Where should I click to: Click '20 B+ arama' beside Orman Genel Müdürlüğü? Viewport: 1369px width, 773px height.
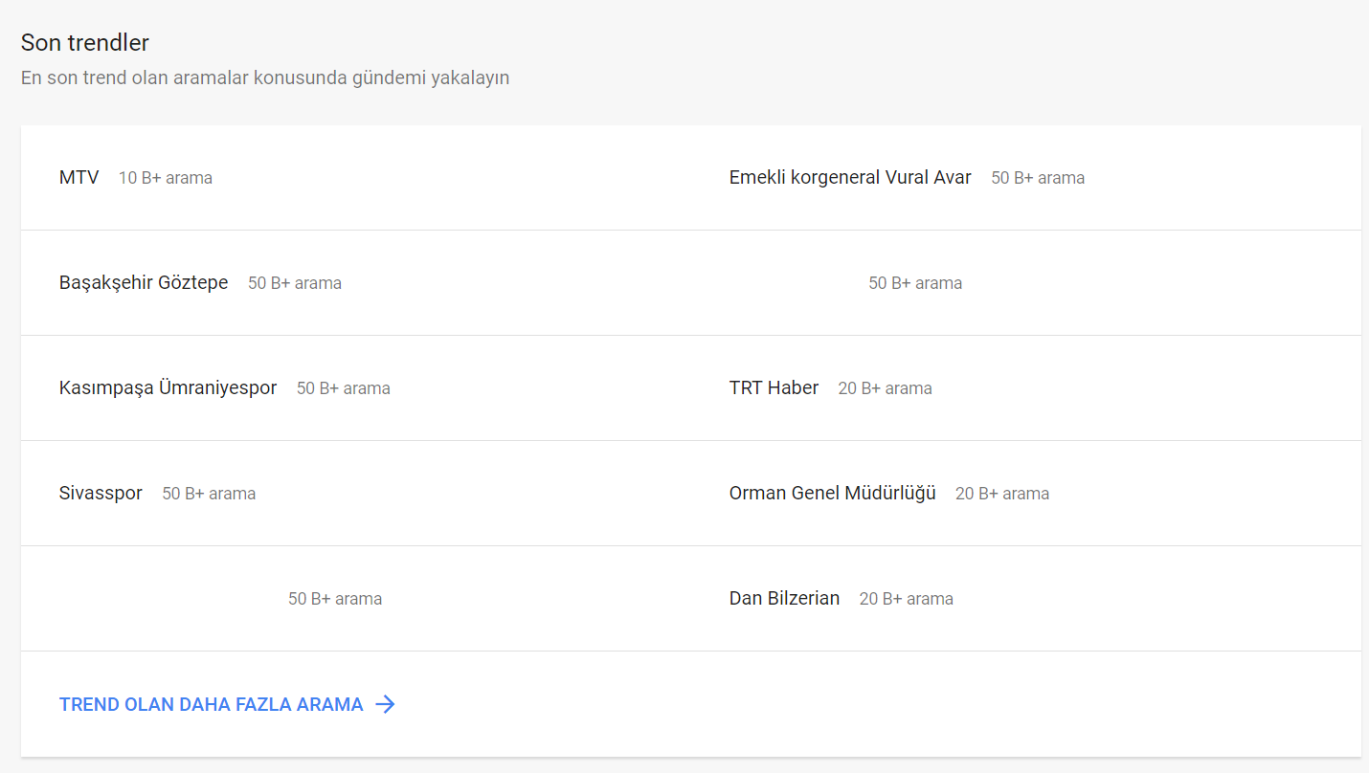pos(1002,494)
